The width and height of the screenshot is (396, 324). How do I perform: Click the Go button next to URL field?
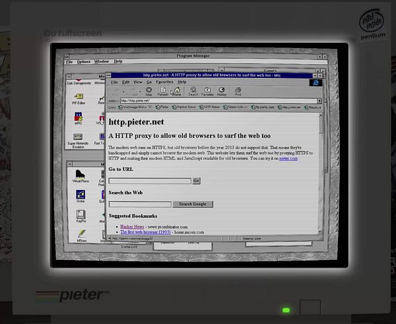[196, 181]
